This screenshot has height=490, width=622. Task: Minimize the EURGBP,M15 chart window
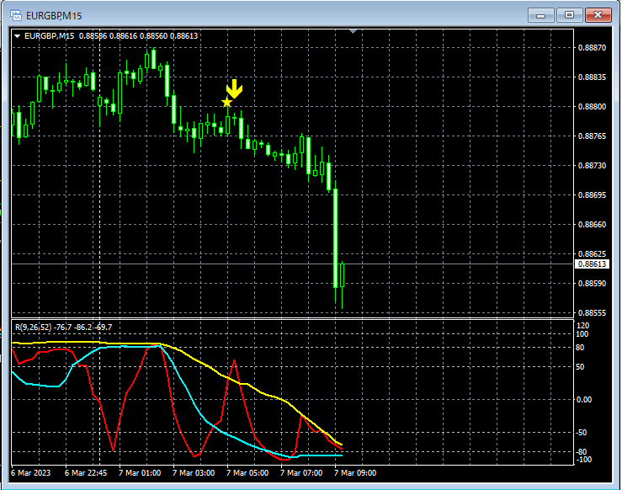(x=540, y=15)
